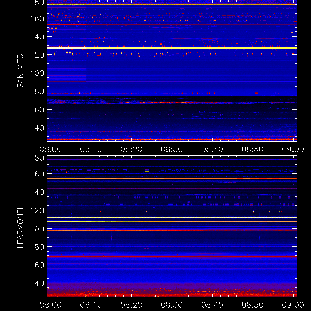This screenshot has height=311, width=311.
Task: Click 08:30 time label under Learmonth plot
Action: coord(172,305)
